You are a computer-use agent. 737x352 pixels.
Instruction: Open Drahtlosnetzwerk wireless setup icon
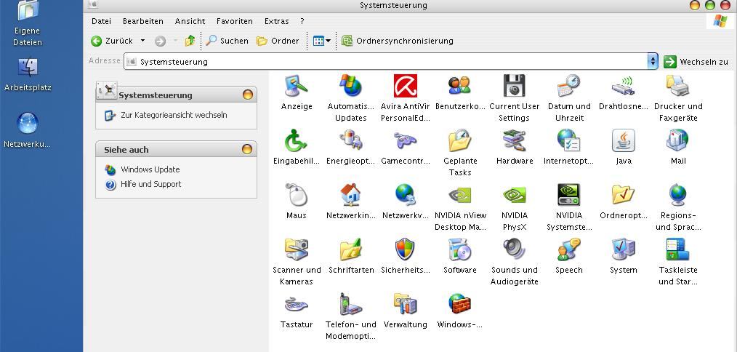click(x=624, y=86)
